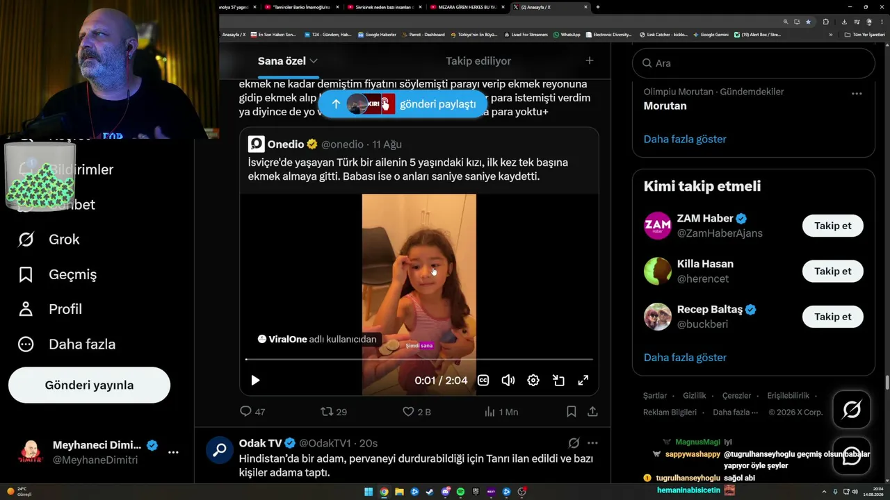
Task: Click Gönderi yayınla to compose a post
Action: click(x=89, y=385)
